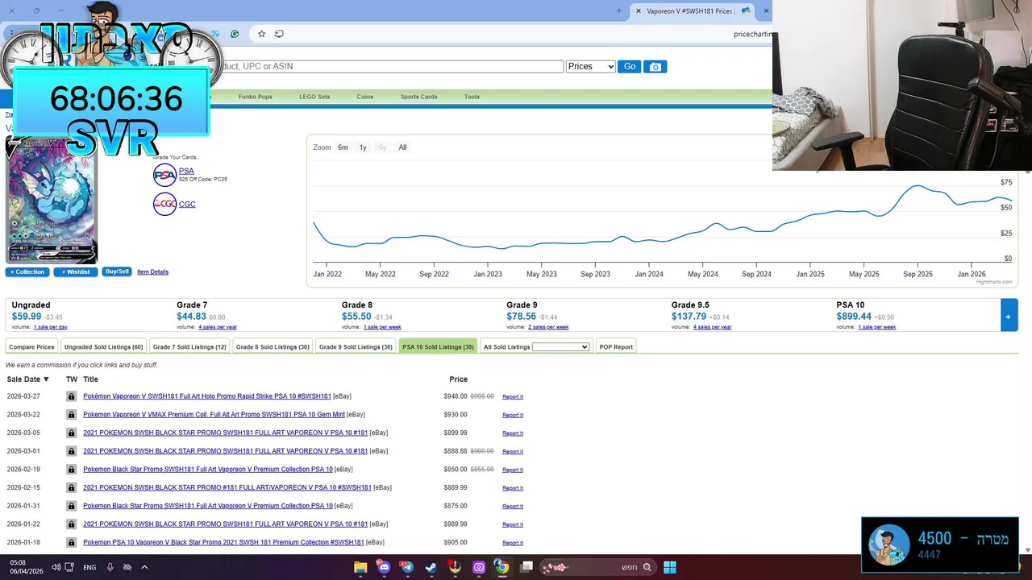Screen dimensions: 1032x580
Task: Open the PSA grading text link
Action: [186, 171]
